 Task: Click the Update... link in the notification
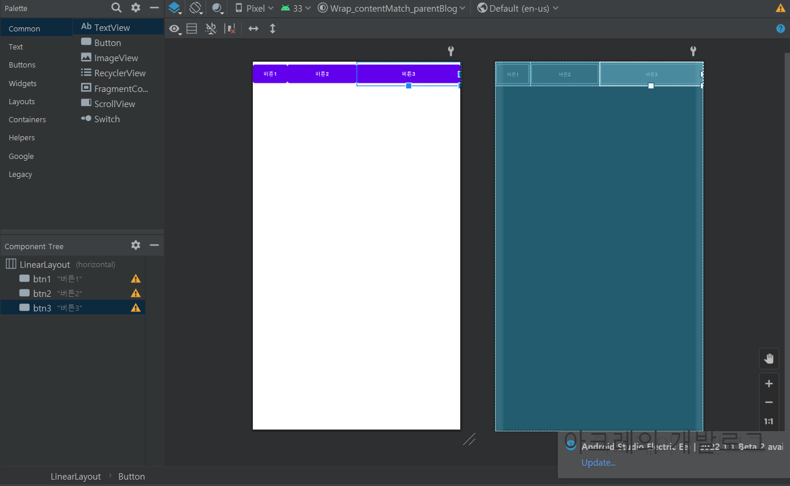(x=598, y=463)
